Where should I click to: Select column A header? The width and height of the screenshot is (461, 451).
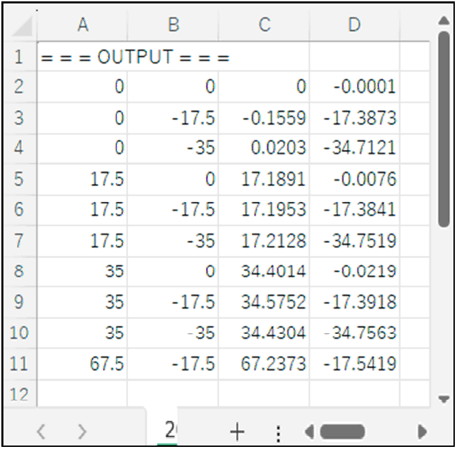[83, 26]
